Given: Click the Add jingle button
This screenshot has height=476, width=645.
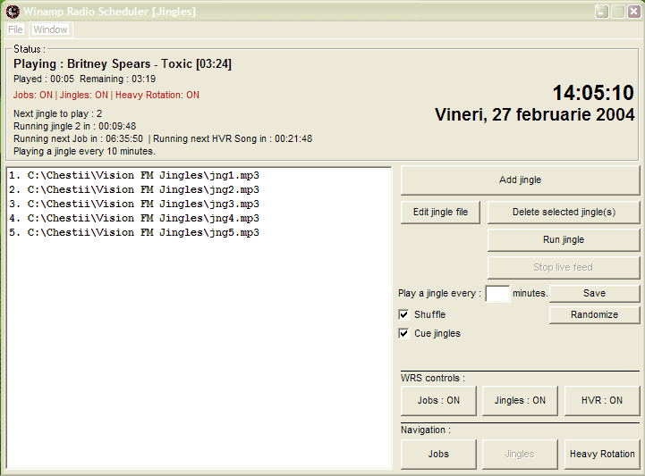Looking at the screenshot, I should point(520,180).
